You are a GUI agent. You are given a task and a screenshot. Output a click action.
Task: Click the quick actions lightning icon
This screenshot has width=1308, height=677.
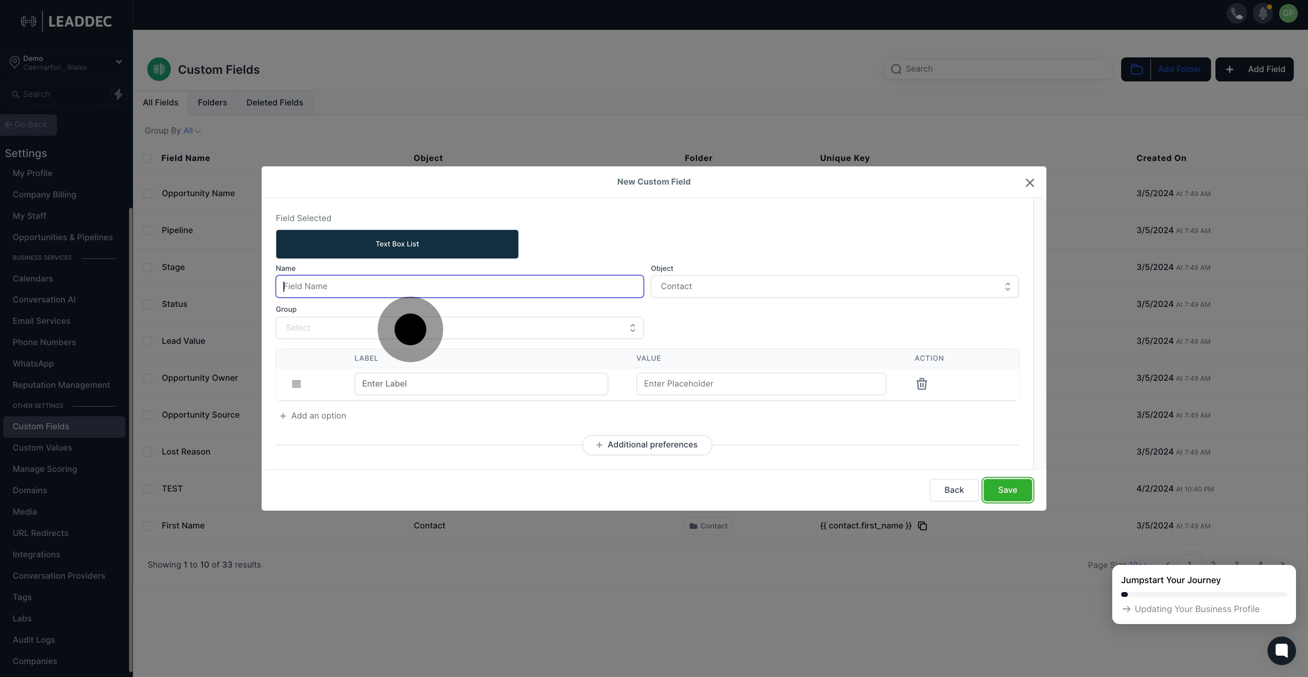tap(116, 94)
